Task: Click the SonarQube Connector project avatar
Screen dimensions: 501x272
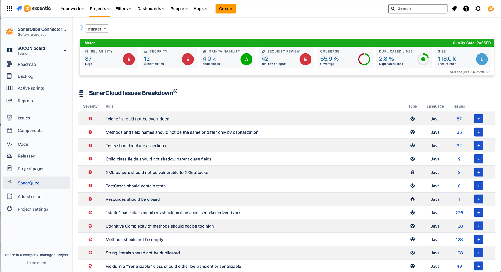Action: coord(10,31)
